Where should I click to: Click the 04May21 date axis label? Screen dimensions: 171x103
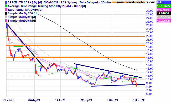click(34, 100)
